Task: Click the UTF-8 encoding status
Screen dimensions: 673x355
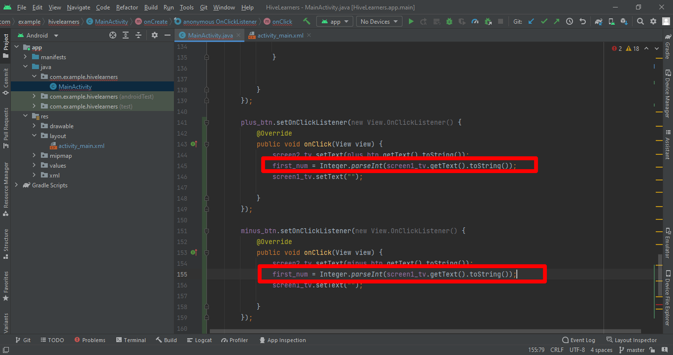Action: [x=577, y=350]
